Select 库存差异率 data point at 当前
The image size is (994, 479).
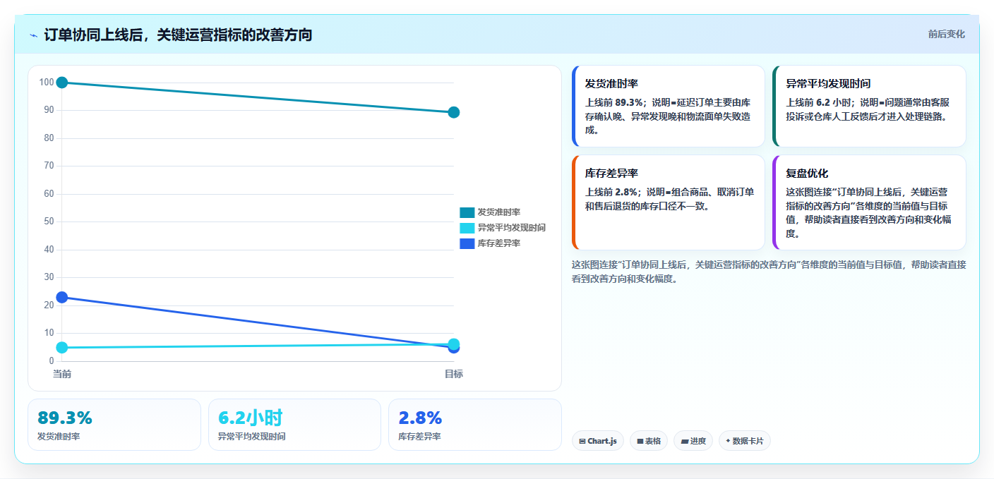(62, 297)
